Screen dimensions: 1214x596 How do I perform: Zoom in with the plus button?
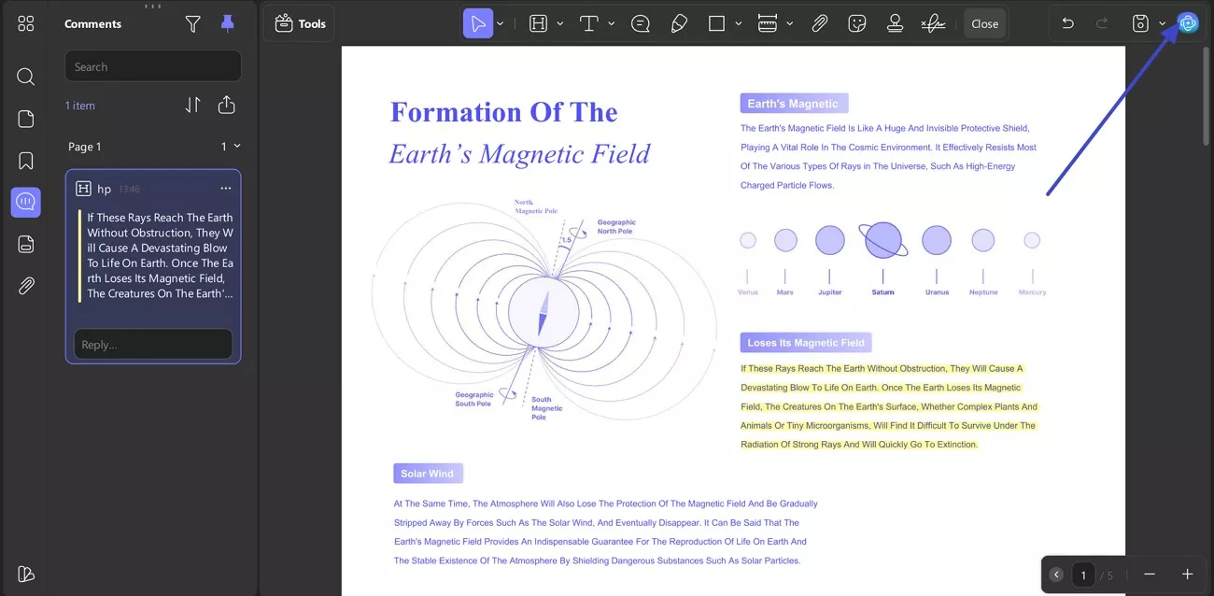(x=1187, y=575)
